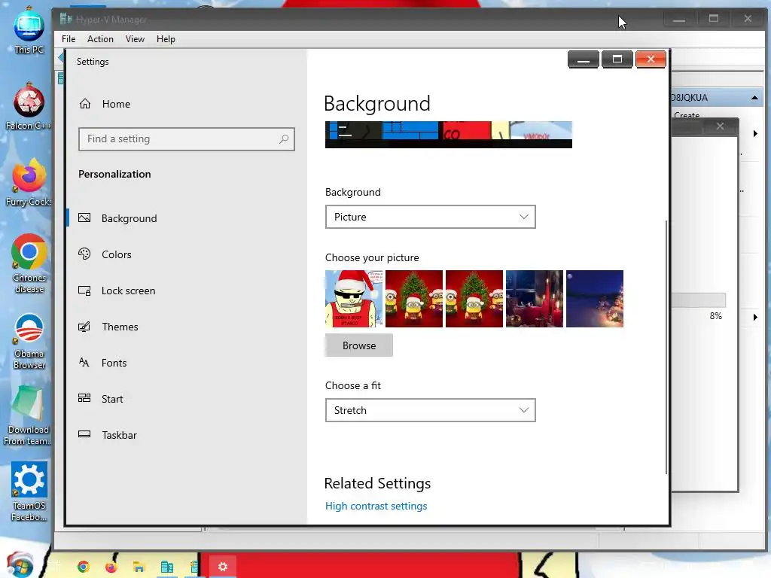Select TeamOS Facebook gear icon
Viewport: 771px width, 578px height.
(x=29, y=492)
